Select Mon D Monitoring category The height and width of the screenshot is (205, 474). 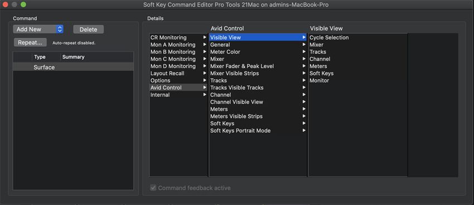click(x=178, y=66)
